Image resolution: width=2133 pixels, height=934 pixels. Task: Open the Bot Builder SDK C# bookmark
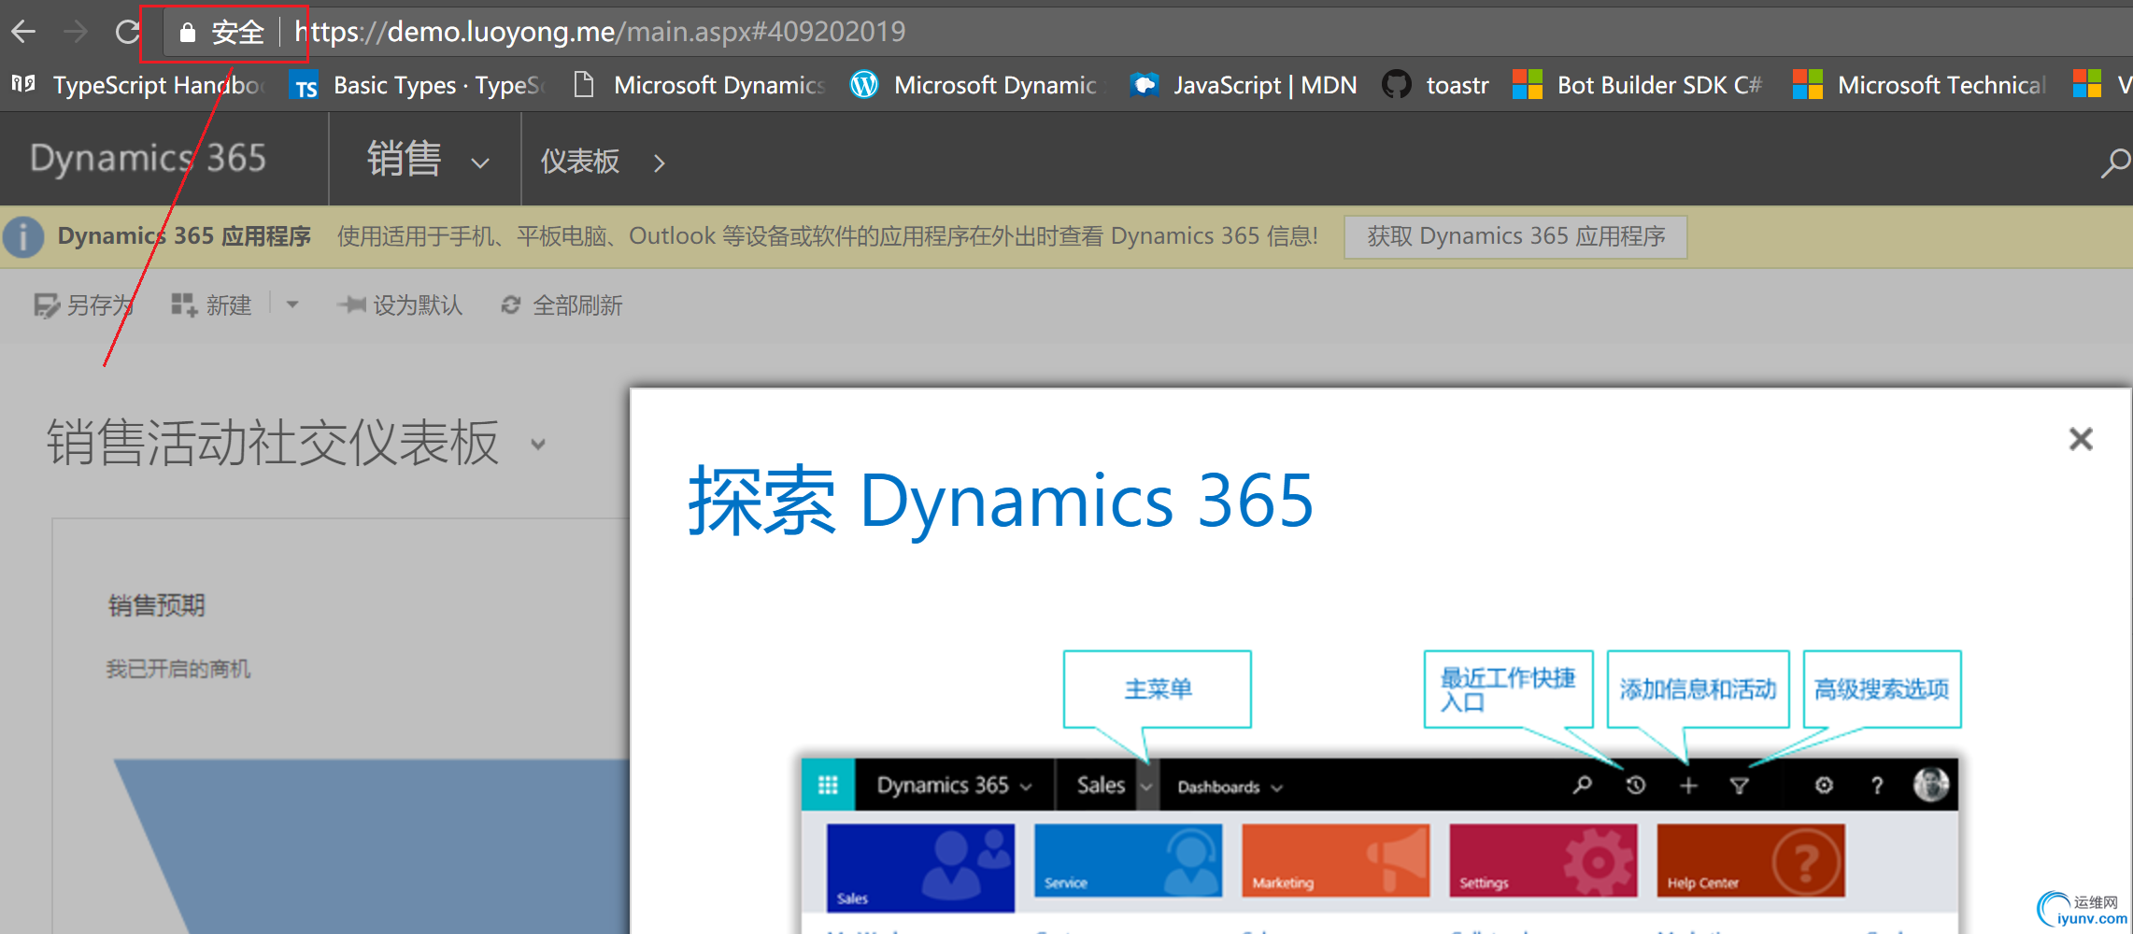pyautogui.click(x=1638, y=85)
